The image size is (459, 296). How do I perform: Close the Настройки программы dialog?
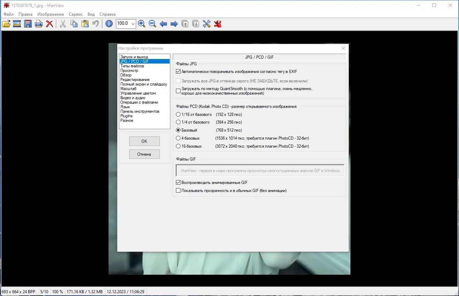click(x=343, y=48)
